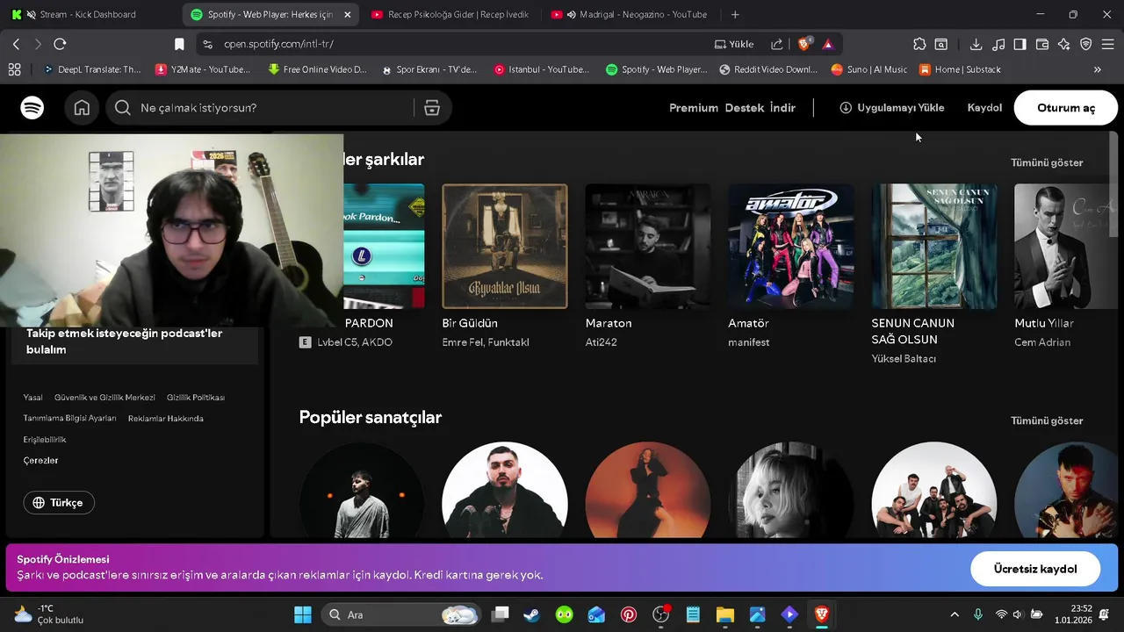Open the browser main hamburger menu

[1108, 44]
